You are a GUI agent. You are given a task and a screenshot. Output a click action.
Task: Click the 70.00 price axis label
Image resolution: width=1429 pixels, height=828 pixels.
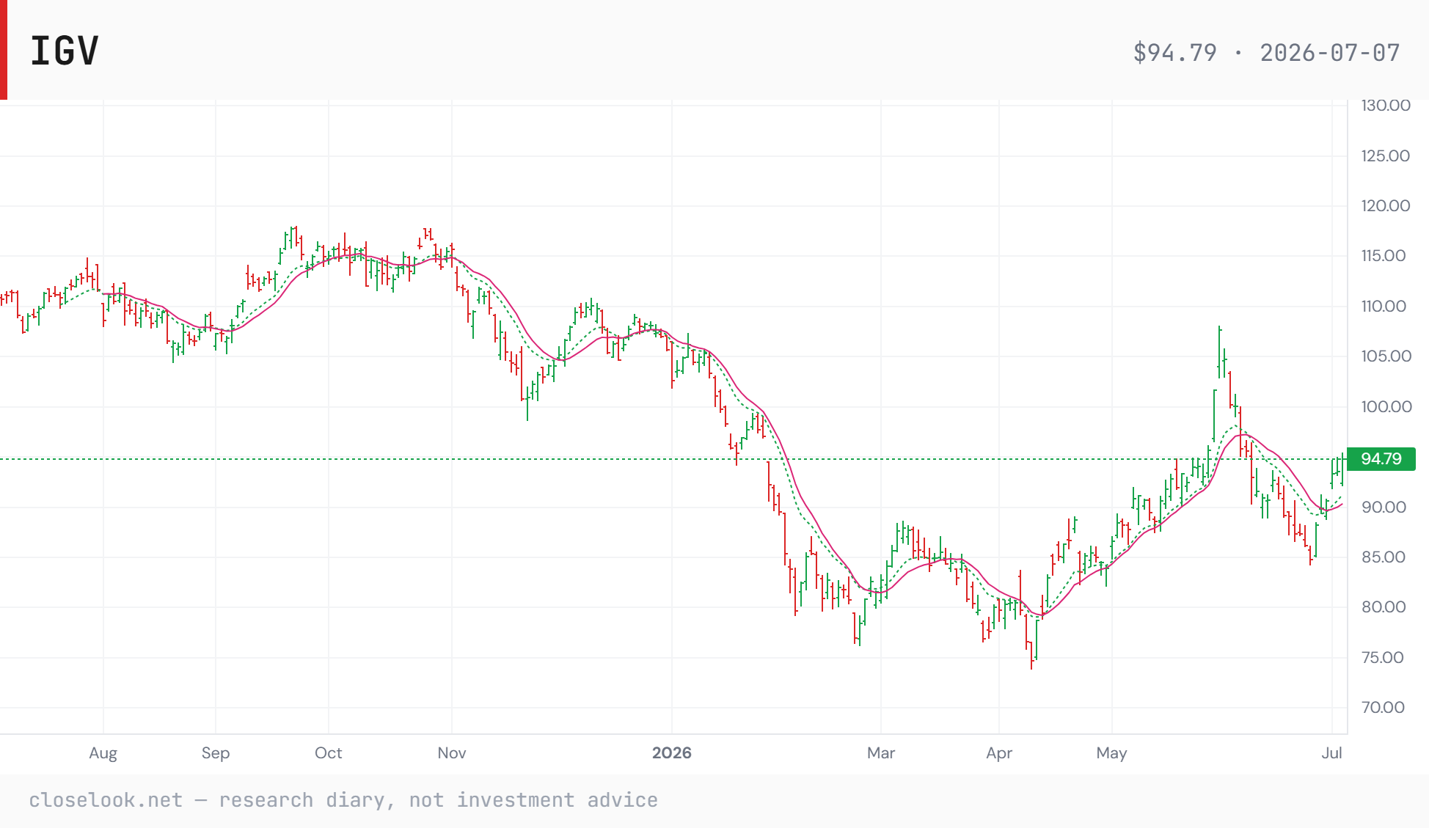coord(1383,708)
